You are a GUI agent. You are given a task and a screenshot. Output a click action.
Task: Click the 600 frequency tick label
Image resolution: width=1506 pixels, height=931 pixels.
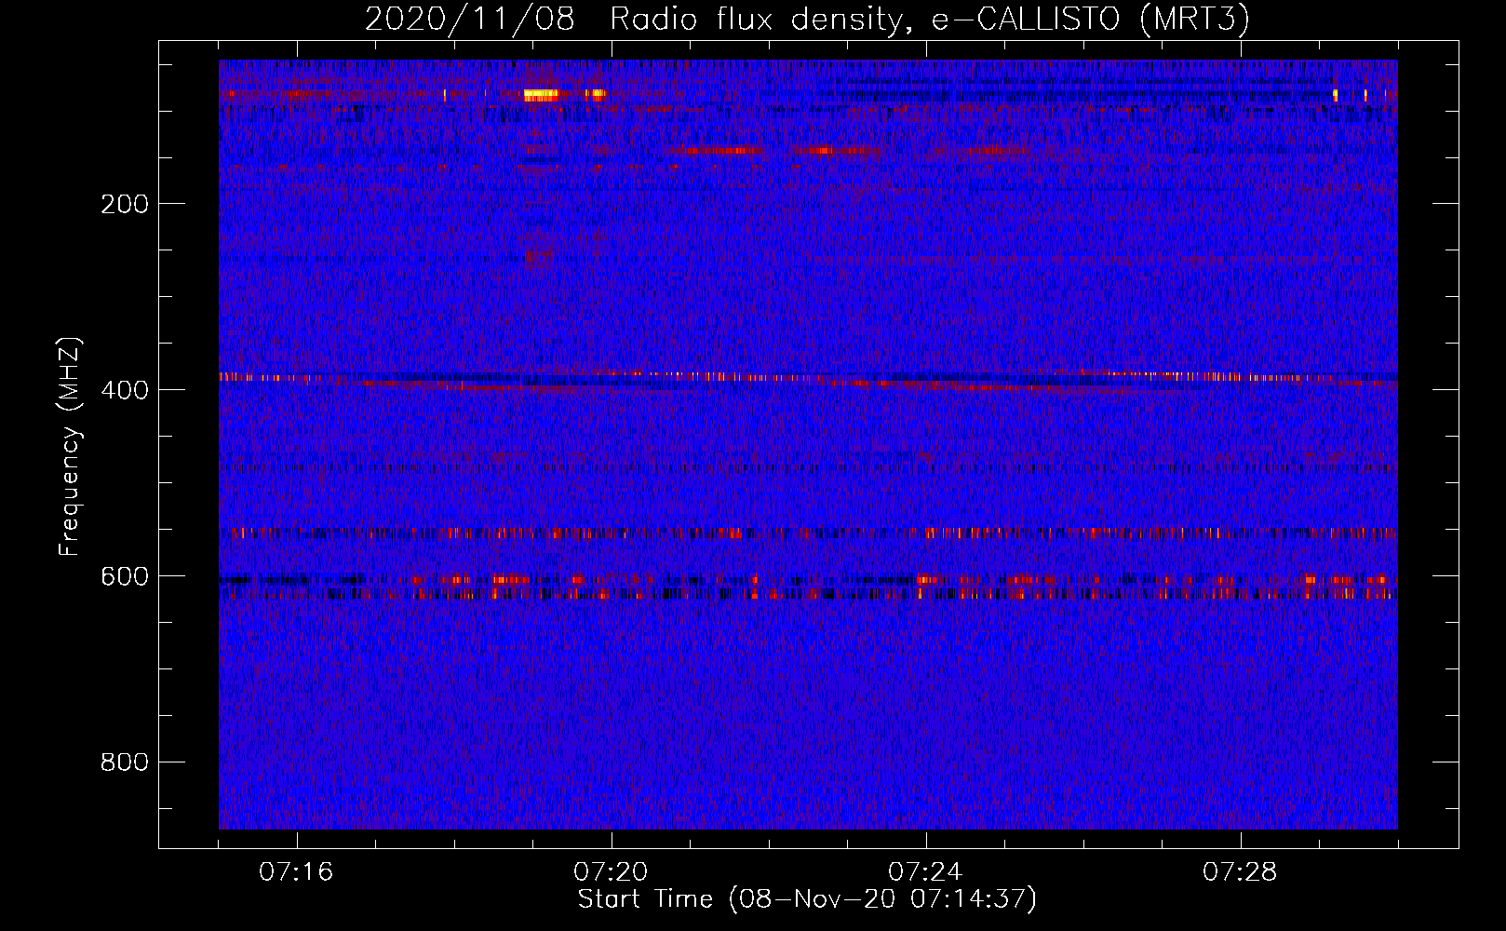(125, 576)
